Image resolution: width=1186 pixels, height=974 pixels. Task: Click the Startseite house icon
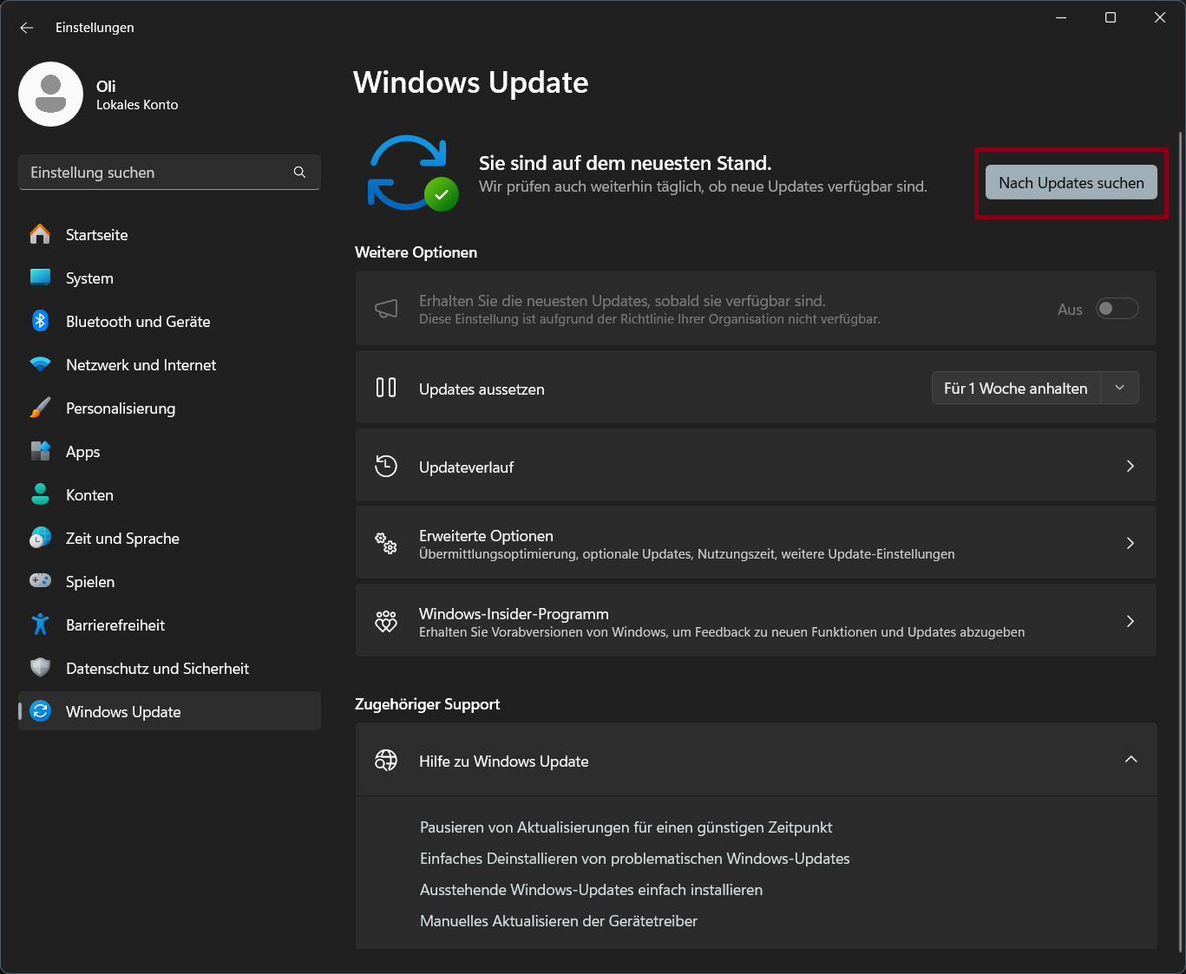point(40,234)
